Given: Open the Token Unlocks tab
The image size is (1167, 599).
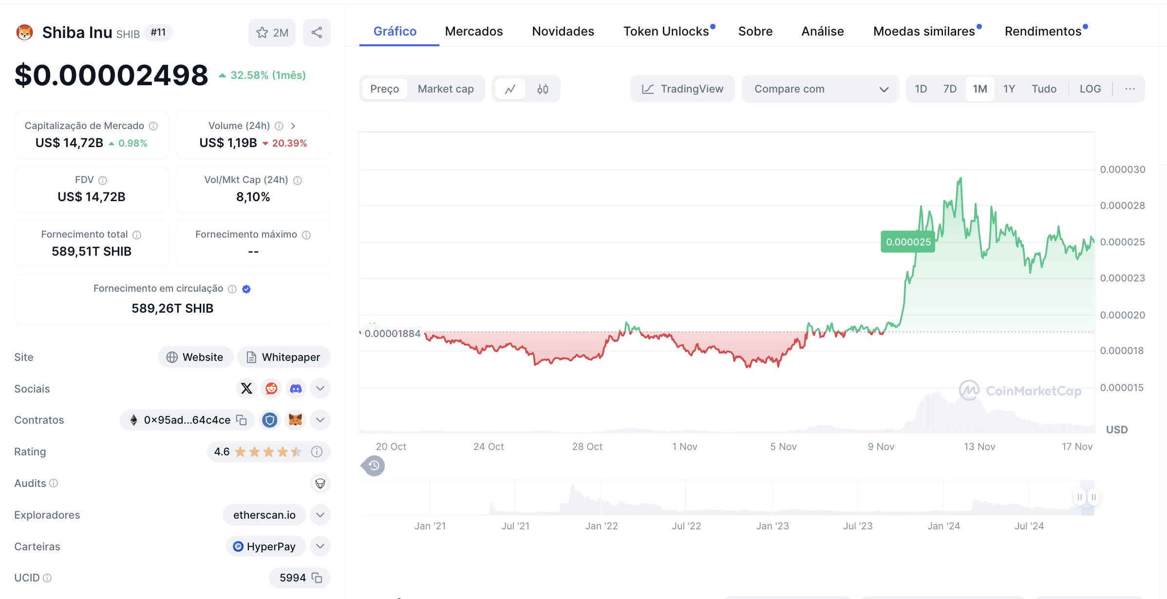Looking at the screenshot, I should [x=666, y=32].
